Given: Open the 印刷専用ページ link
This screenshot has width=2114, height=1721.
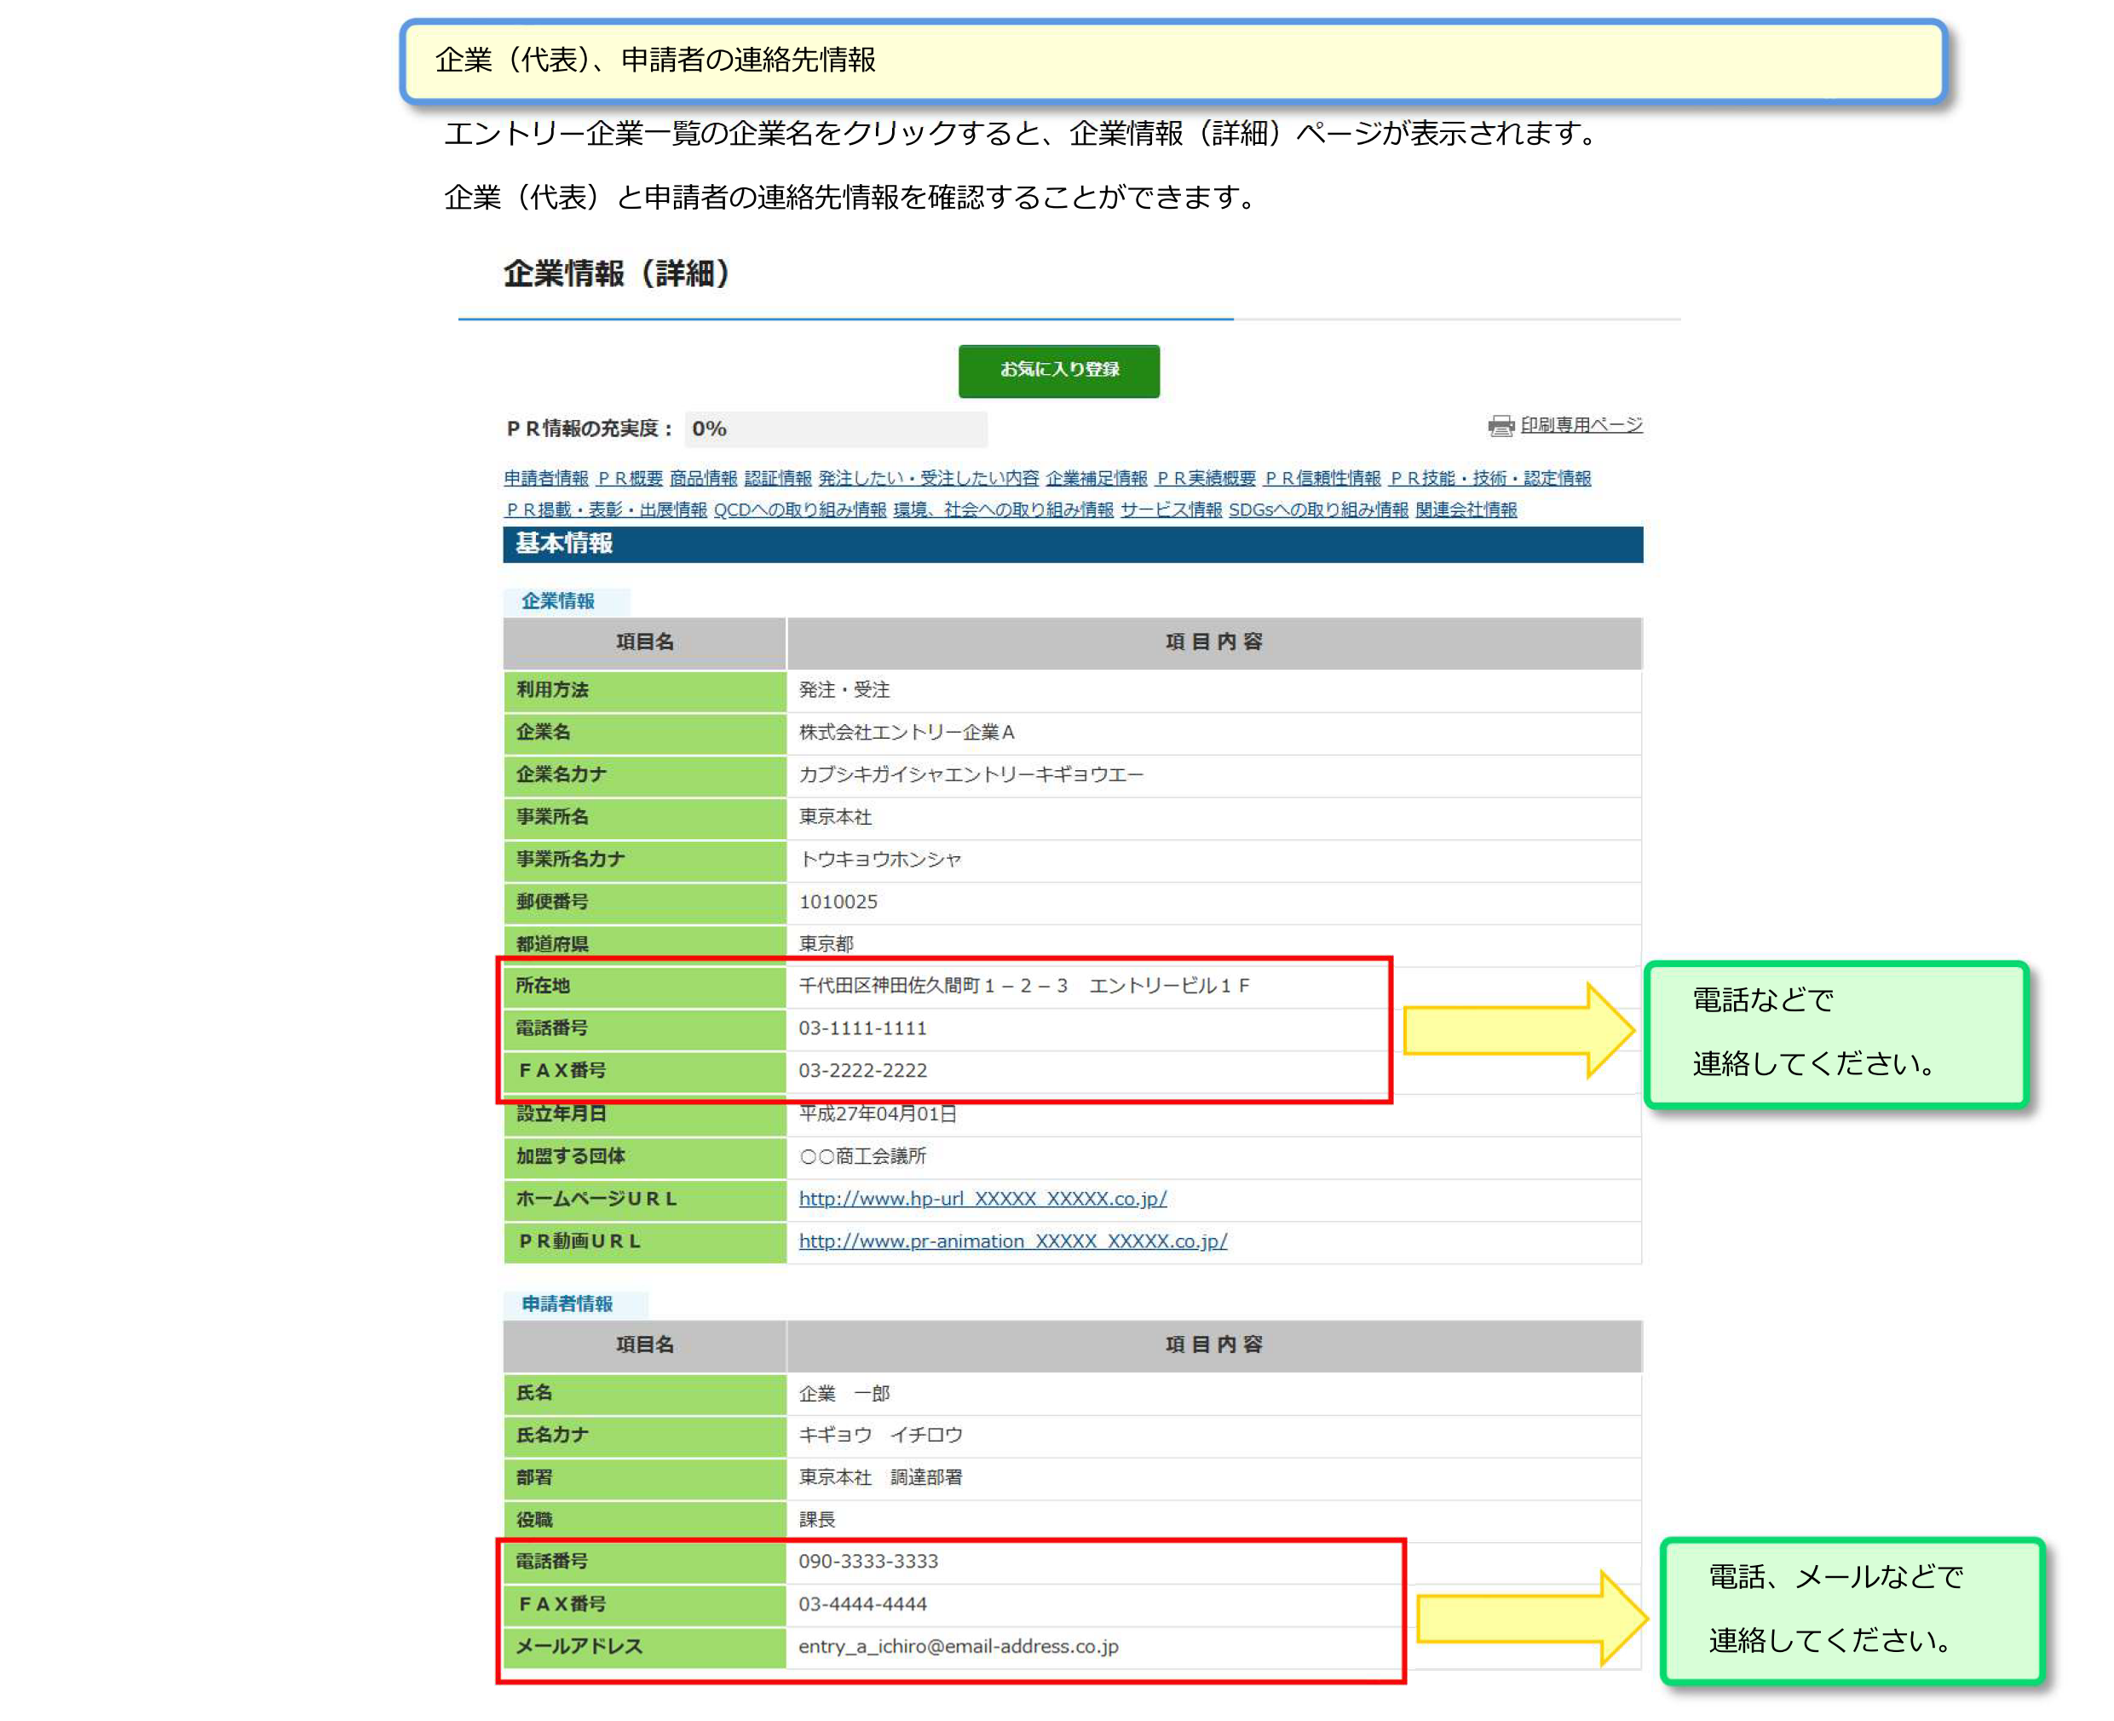Looking at the screenshot, I should 1581,424.
